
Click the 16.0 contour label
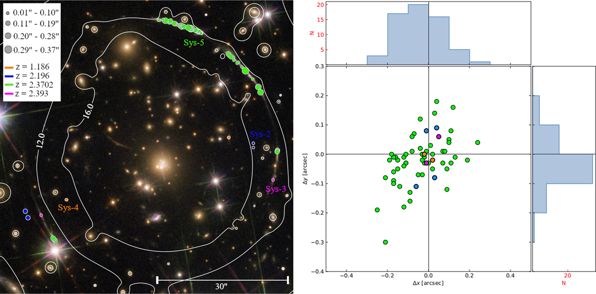pos(89,110)
